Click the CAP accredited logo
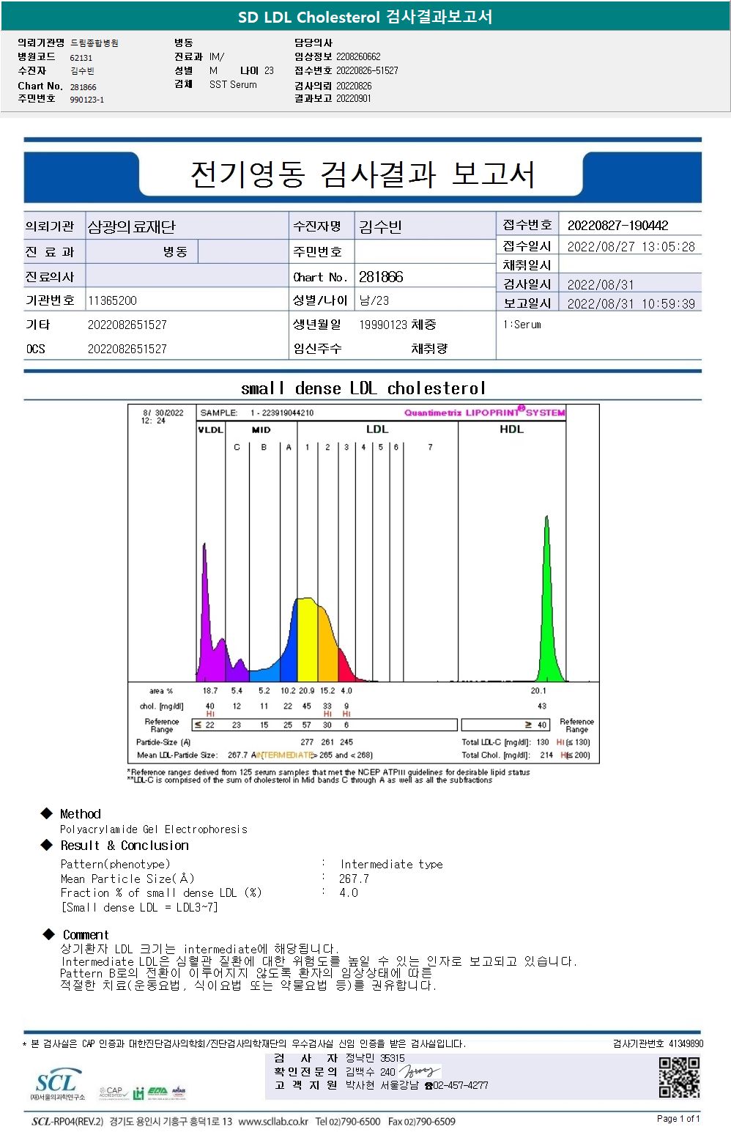The width and height of the screenshot is (731, 1146). [x=113, y=1092]
